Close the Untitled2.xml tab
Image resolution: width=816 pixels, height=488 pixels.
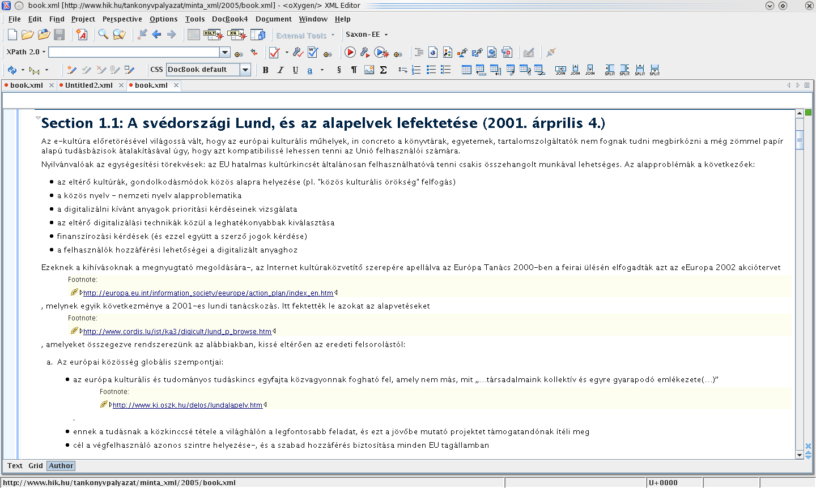point(121,85)
